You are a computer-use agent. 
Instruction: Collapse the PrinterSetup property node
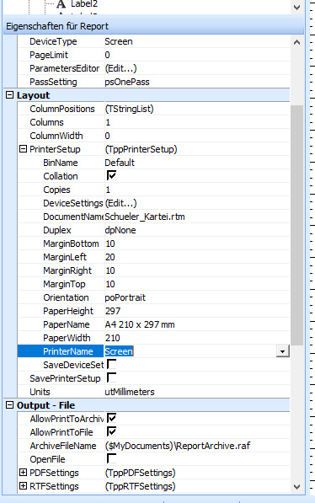(x=23, y=149)
